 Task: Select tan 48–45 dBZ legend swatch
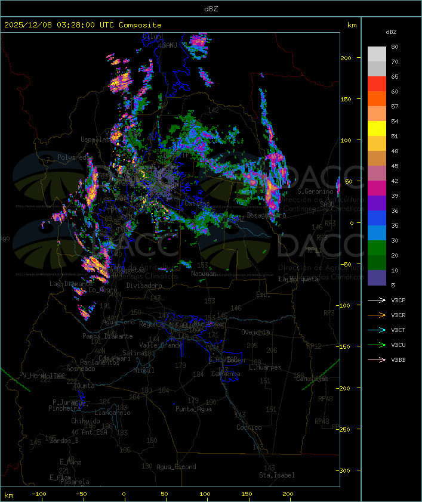tap(377, 158)
